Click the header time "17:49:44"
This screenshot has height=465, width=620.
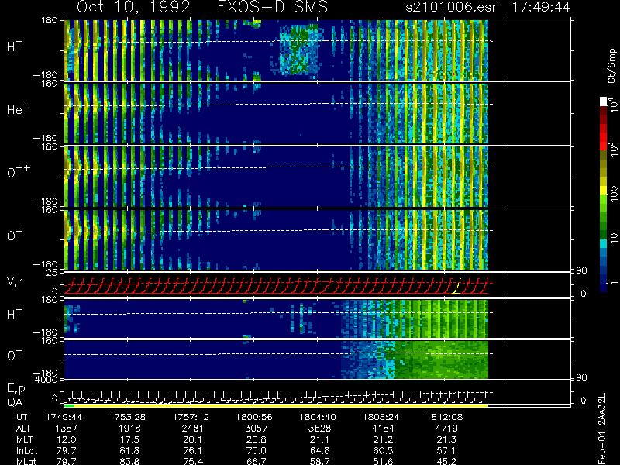tap(541, 7)
